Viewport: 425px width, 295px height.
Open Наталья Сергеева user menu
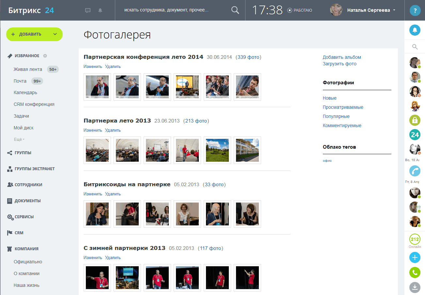371,10
